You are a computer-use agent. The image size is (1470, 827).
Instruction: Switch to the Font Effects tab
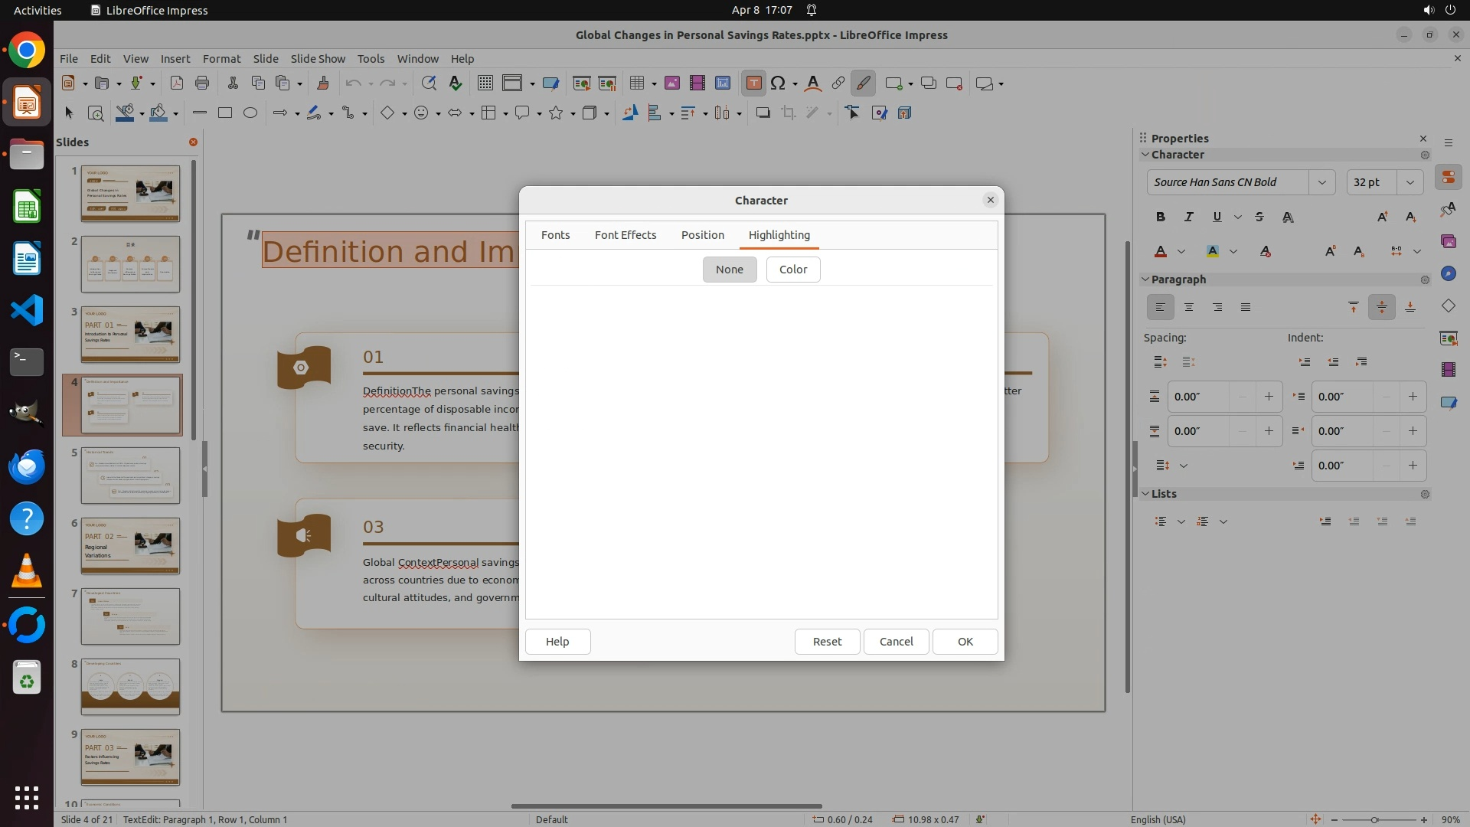625,235
